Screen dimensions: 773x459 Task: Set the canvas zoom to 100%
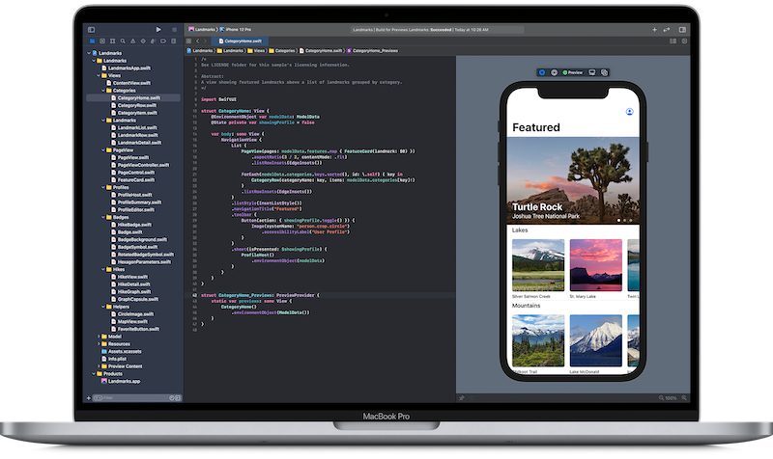tap(671, 398)
